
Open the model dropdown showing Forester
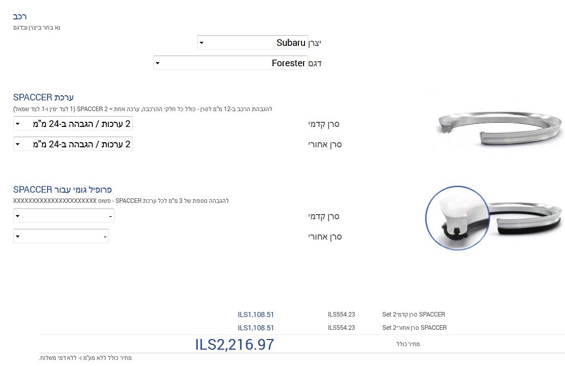230,63
